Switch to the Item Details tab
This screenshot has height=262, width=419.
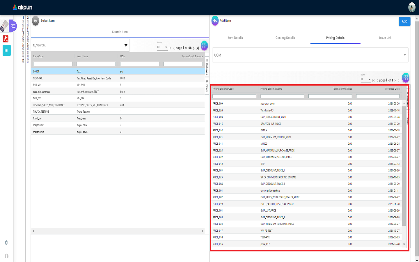coord(235,38)
